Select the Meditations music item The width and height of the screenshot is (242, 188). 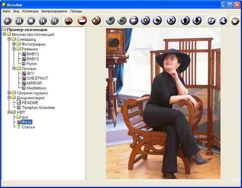coord(36,88)
